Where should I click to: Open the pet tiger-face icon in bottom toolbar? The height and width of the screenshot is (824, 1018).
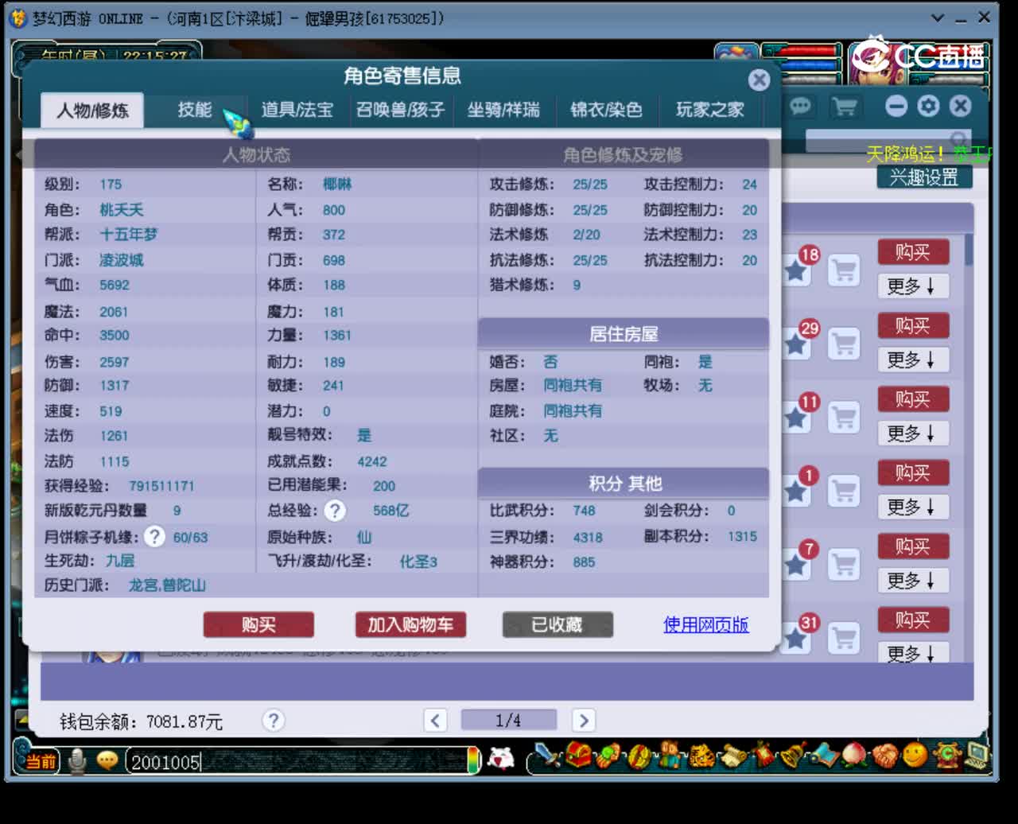(x=701, y=756)
